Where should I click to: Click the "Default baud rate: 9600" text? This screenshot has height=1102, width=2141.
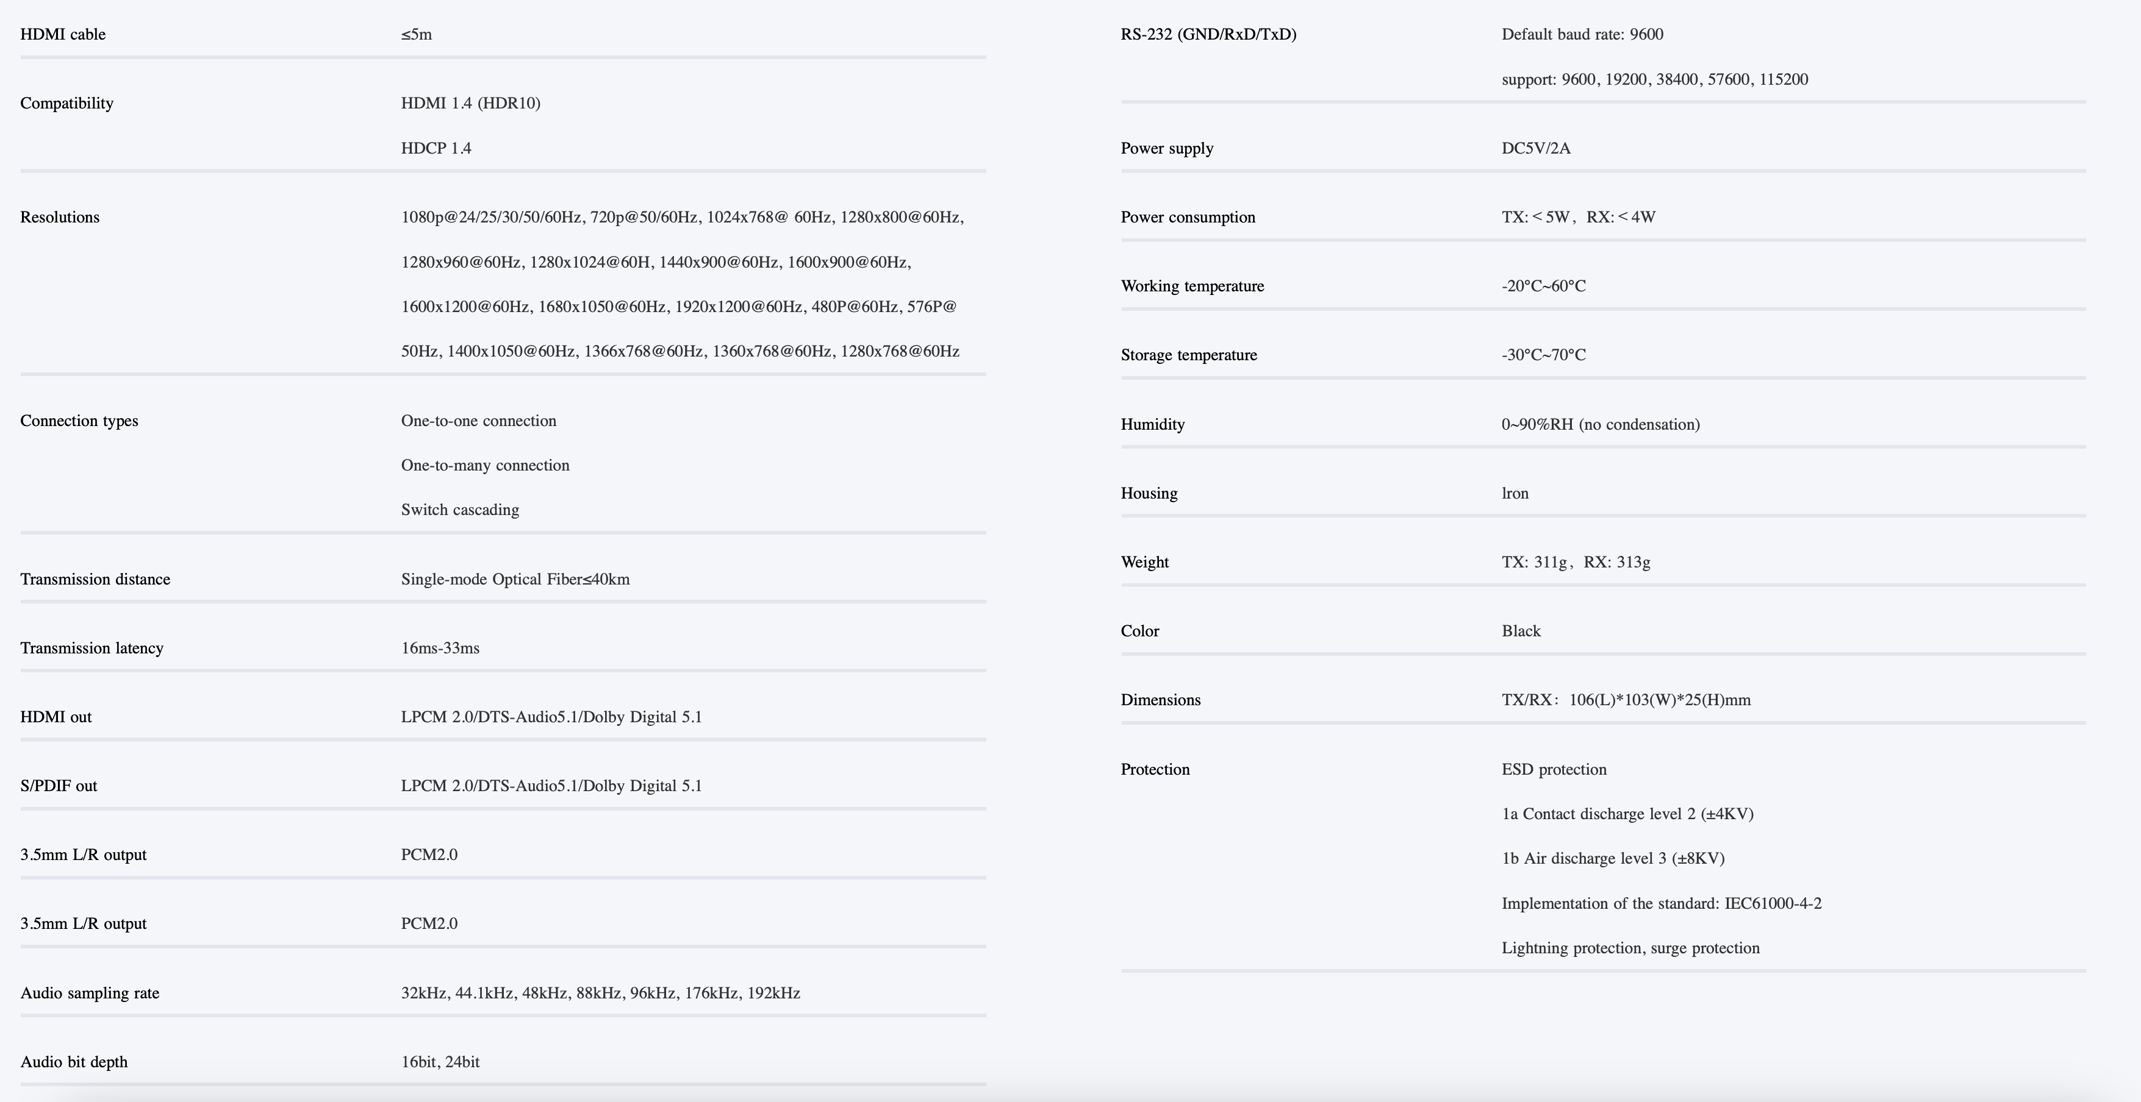1582,34
